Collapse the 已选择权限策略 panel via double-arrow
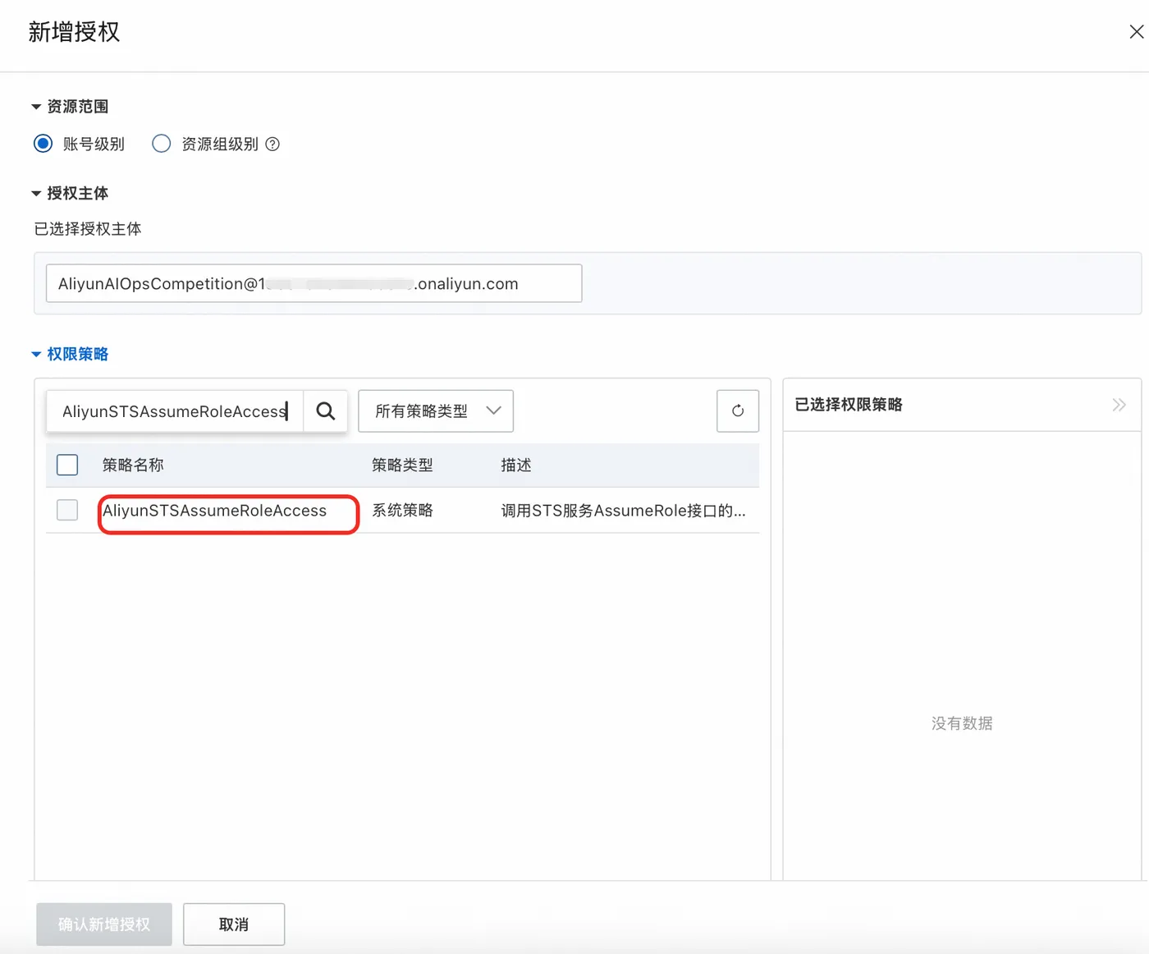Image resolution: width=1149 pixels, height=954 pixels. point(1119,405)
